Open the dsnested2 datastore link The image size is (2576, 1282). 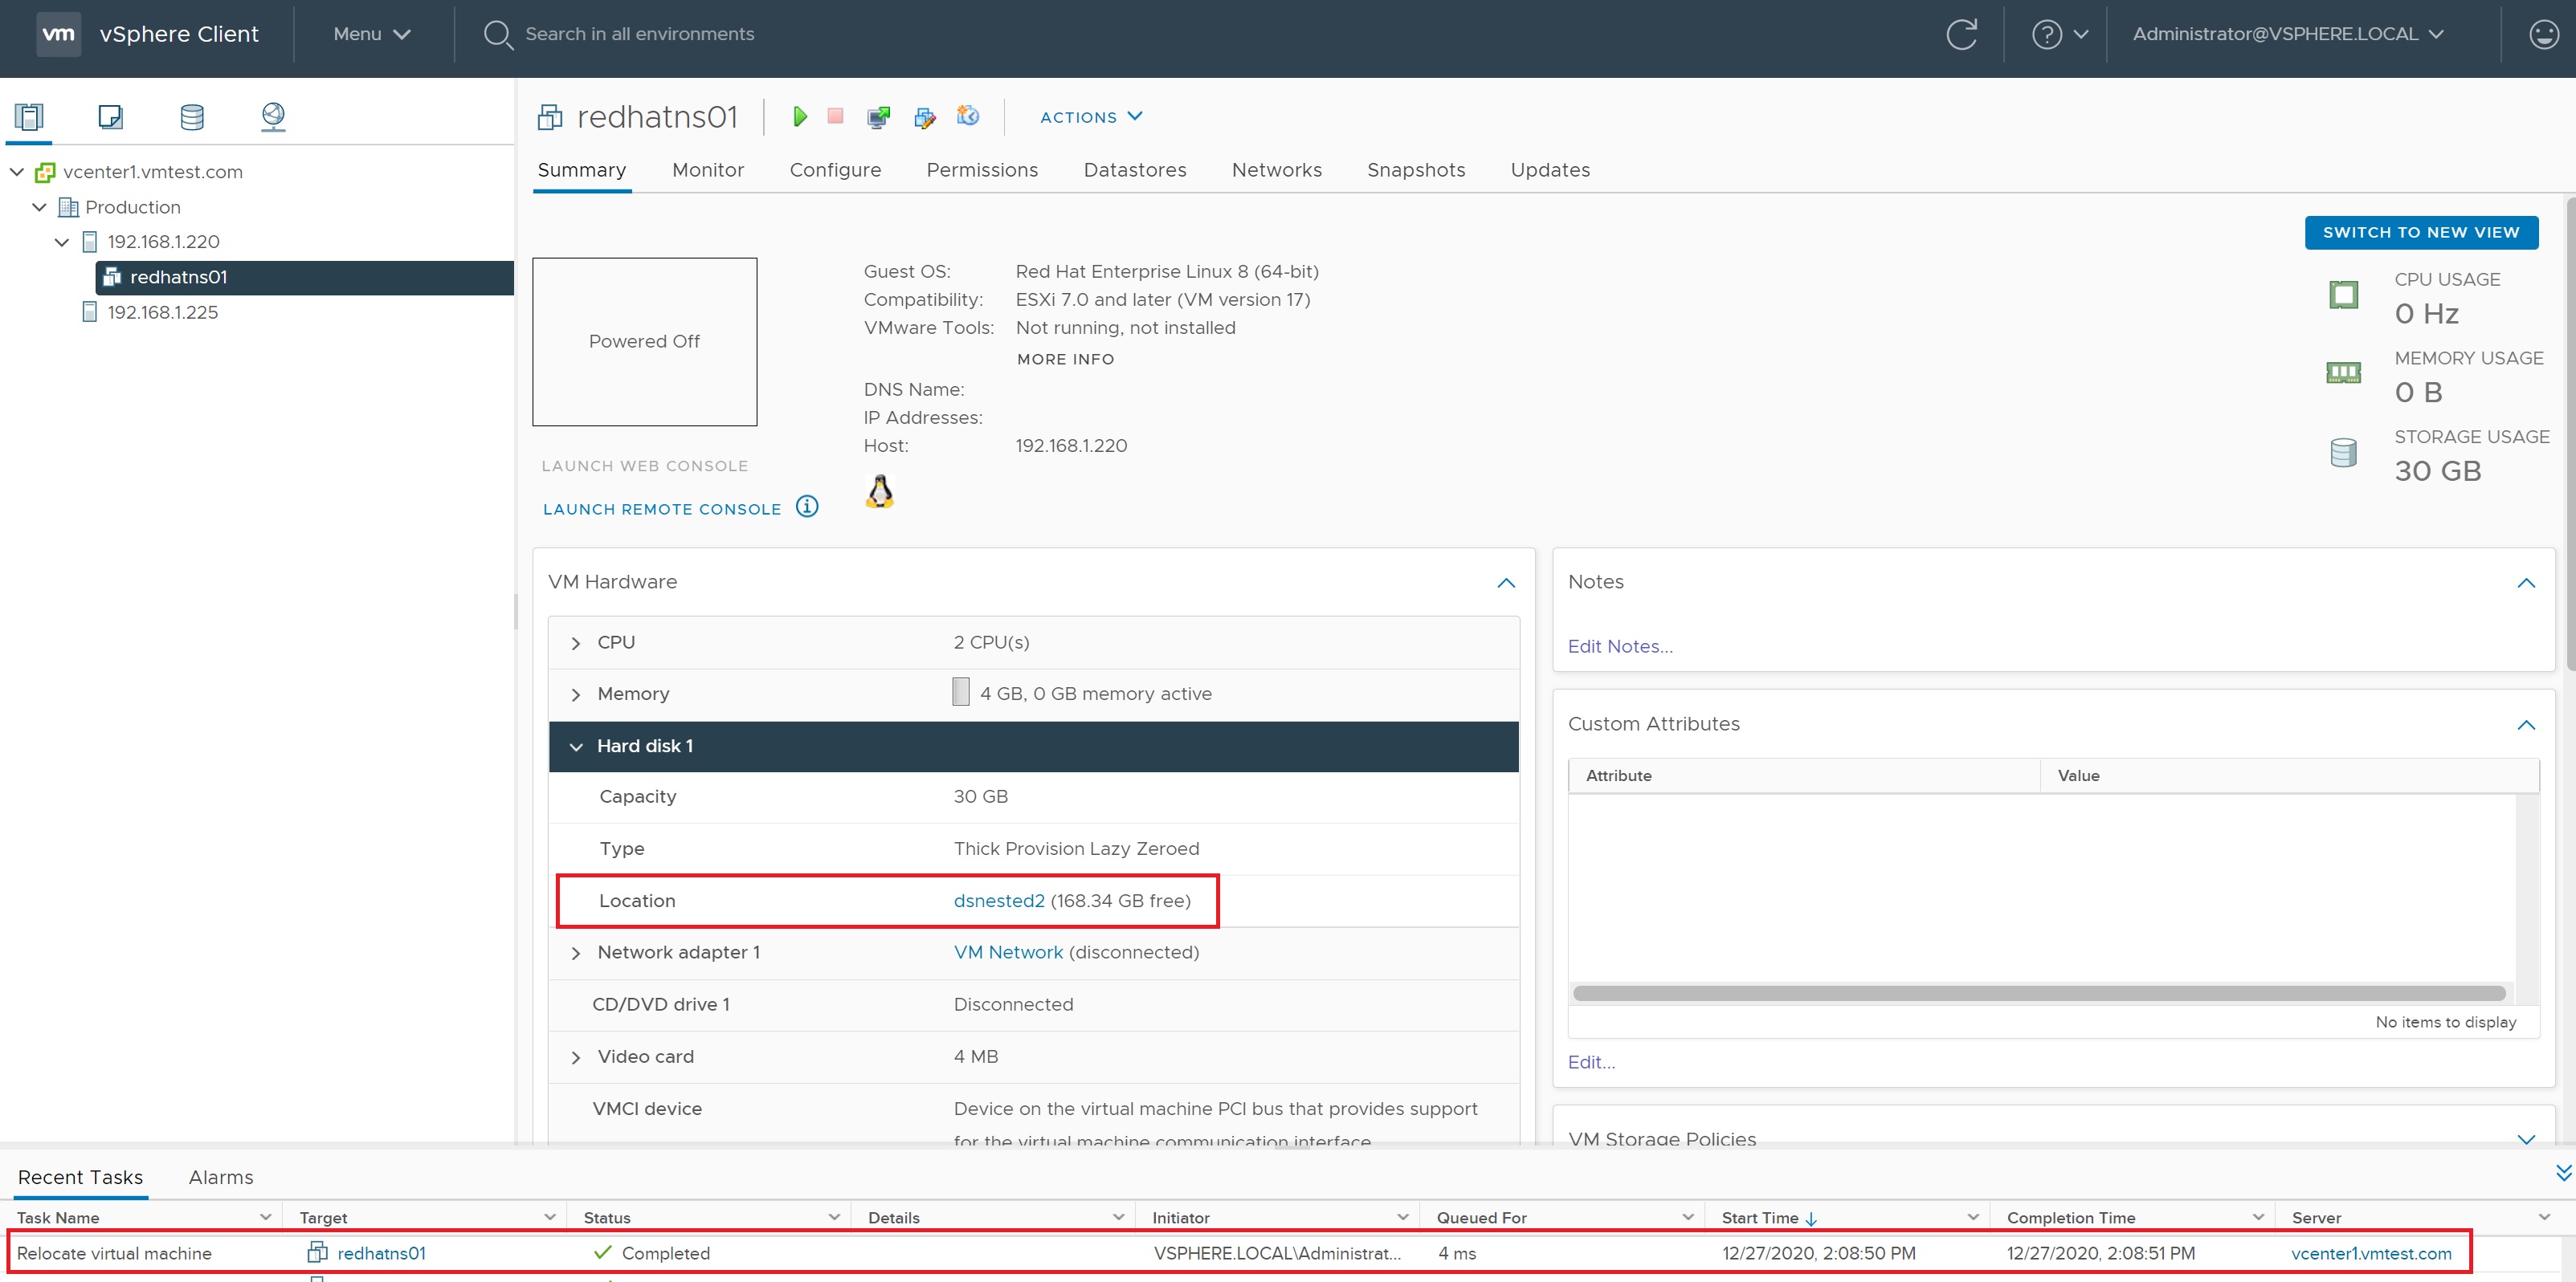click(998, 901)
